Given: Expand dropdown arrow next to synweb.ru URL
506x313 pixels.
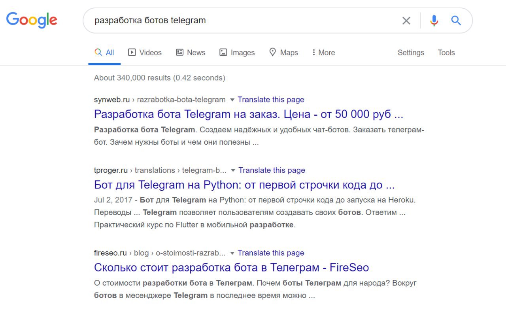Looking at the screenshot, I should pos(232,100).
